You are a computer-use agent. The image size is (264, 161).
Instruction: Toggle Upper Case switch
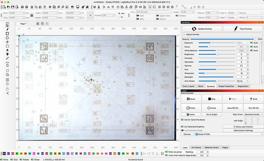[x=157, y=16]
